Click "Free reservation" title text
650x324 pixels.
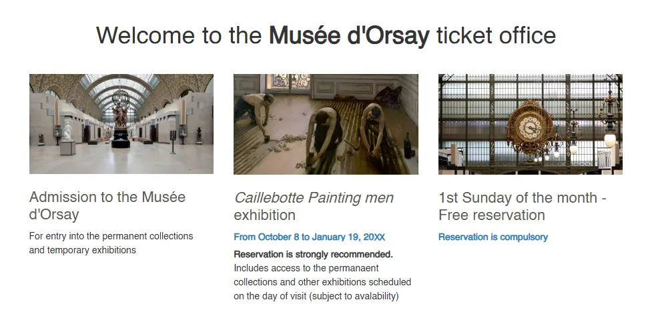[x=492, y=215]
